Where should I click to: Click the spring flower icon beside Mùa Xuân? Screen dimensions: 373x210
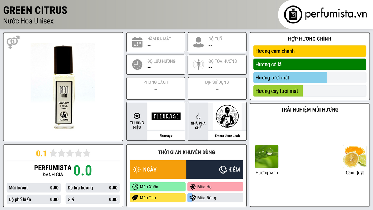click(135, 187)
